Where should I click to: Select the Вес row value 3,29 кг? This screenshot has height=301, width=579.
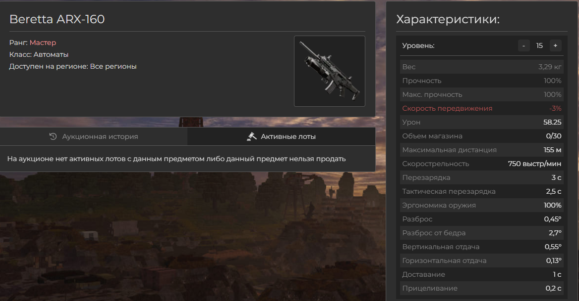click(550, 67)
